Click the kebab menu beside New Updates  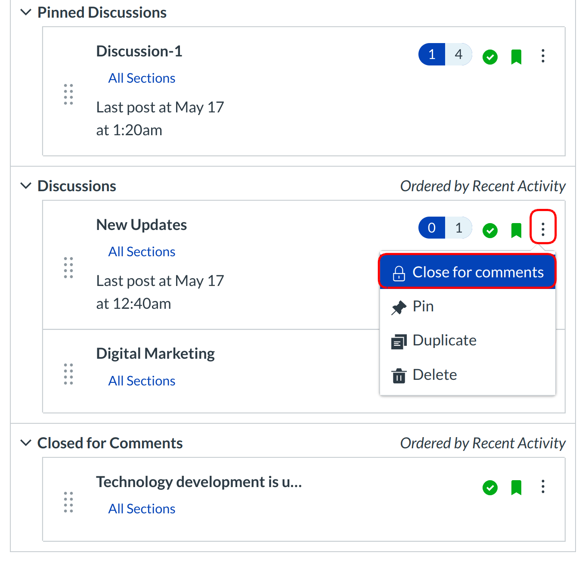pos(543,229)
